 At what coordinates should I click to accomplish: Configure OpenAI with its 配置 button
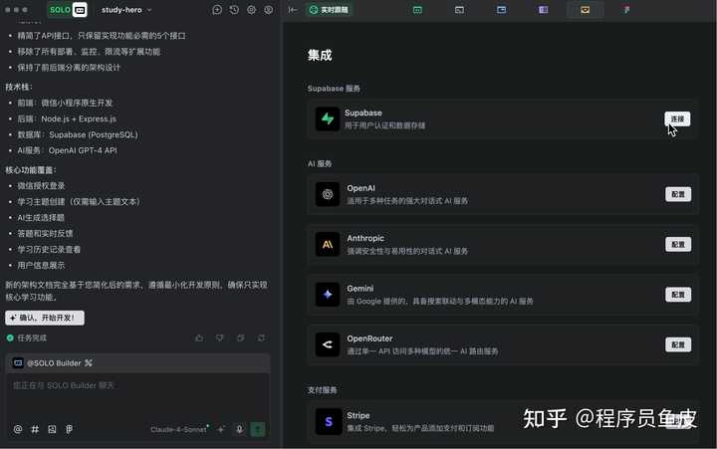[x=678, y=194]
